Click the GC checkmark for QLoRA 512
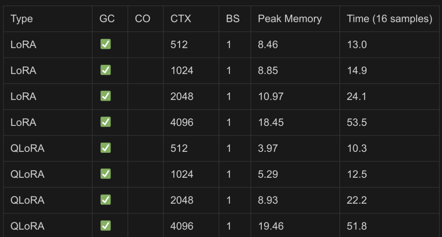This screenshot has width=442, height=237. pos(106,148)
